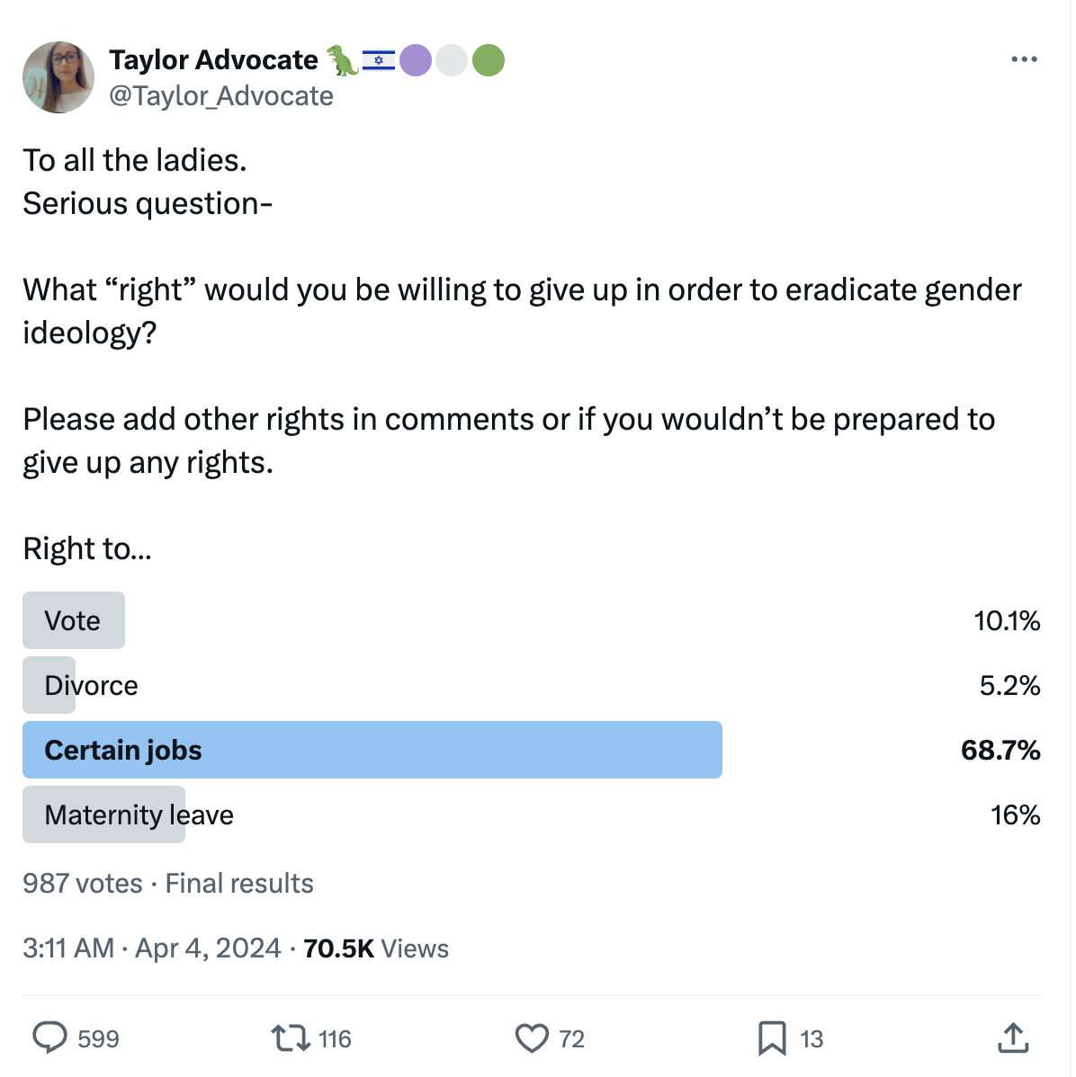Click the purple circle badge
This screenshot has height=1077, width=1076.
point(416,60)
